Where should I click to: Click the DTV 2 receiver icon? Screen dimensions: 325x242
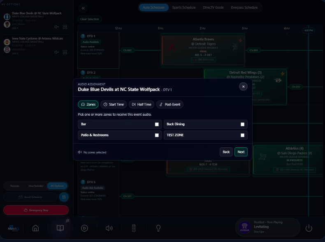[x=83, y=72]
